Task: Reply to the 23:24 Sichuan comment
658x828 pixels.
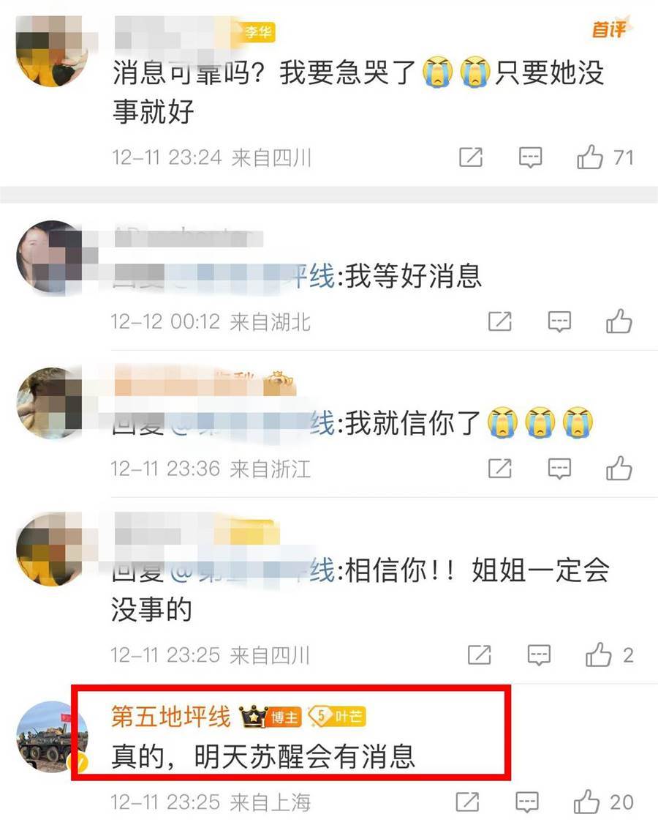Action: pyautogui.click(x=530, y=157)
